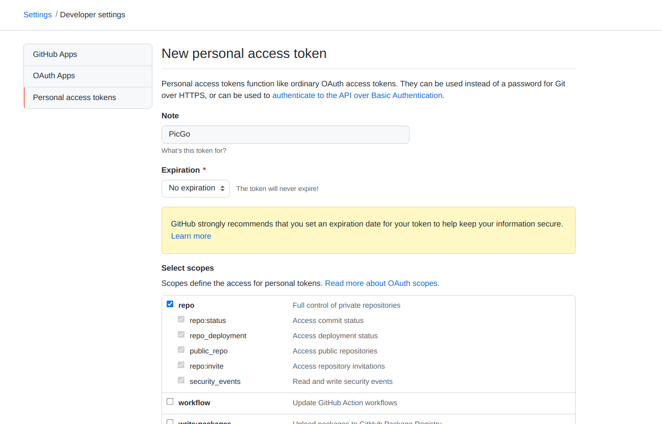
Task: Click the repo:status checkbox
Action: [181, 319]
